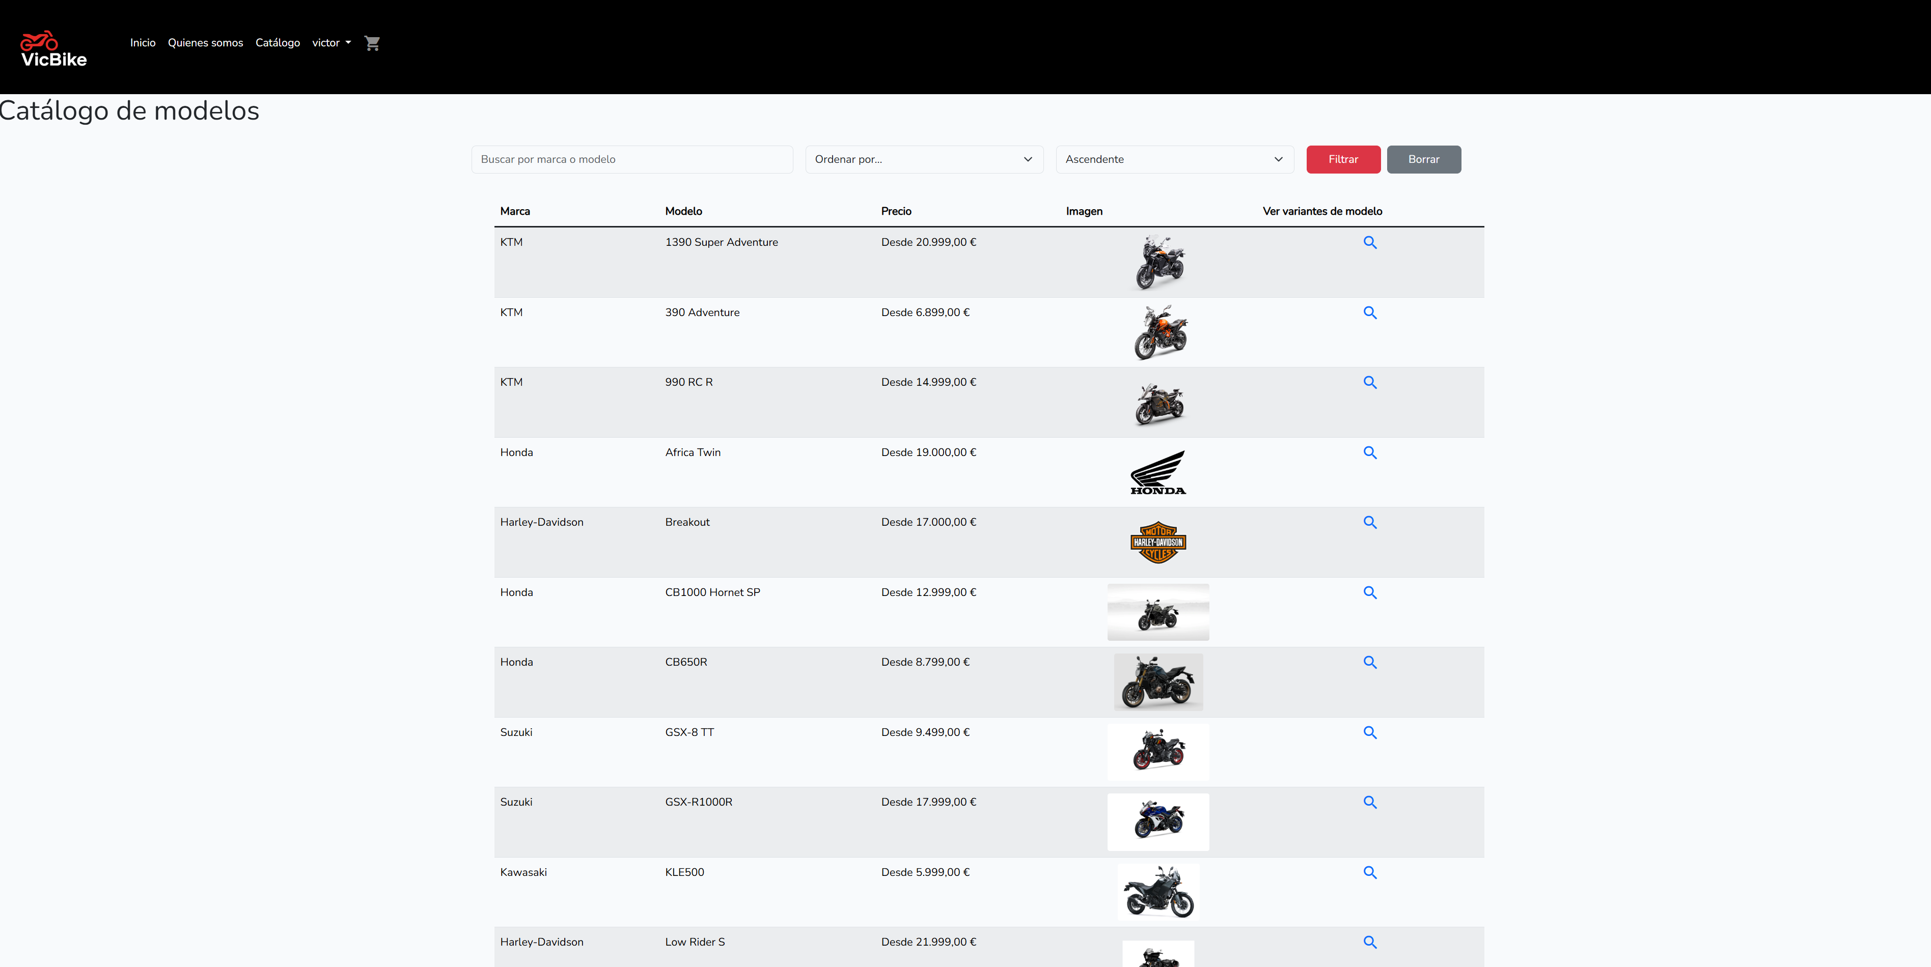Click the '390 Adventure' model name
The width and height of the screenshot is (1931, 967).
click(702, 312)
